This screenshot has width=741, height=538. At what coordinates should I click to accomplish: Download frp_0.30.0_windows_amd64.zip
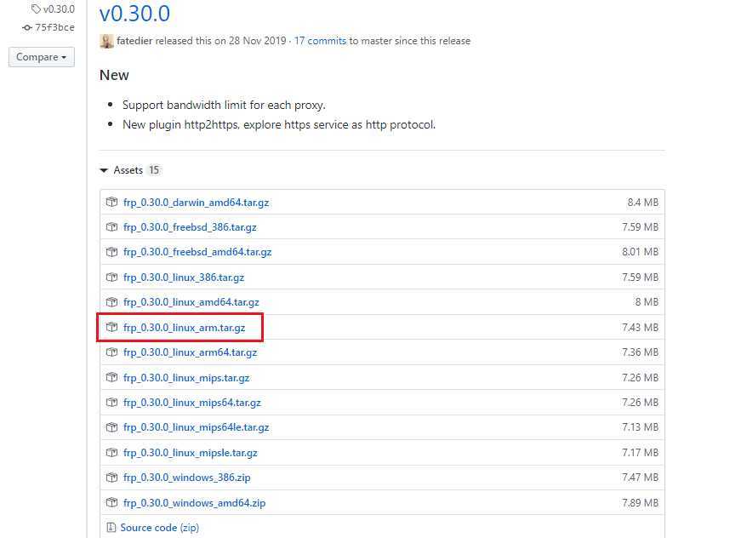pos(195,503)
